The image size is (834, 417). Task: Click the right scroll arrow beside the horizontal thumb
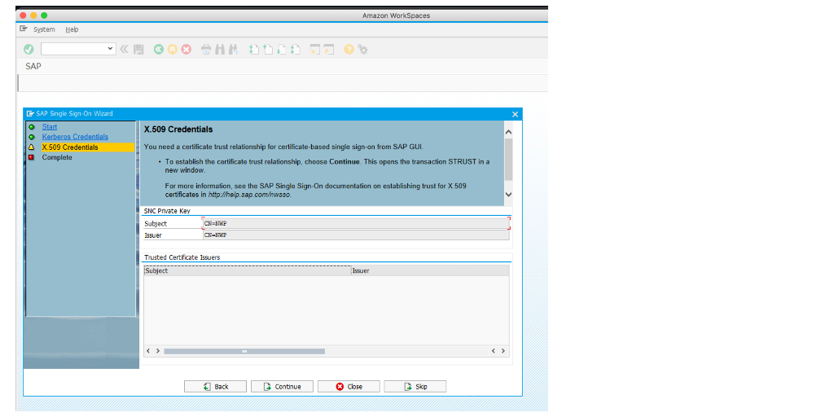pyautogui.click(x=158, y=351)
